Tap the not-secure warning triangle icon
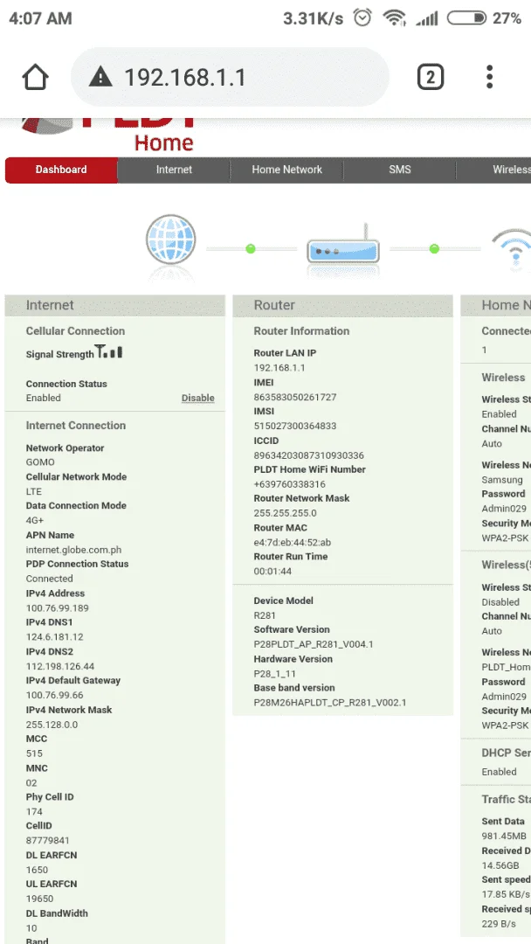Screen dimensions: 531x944 pyautogui.click(x=100, y=77)
